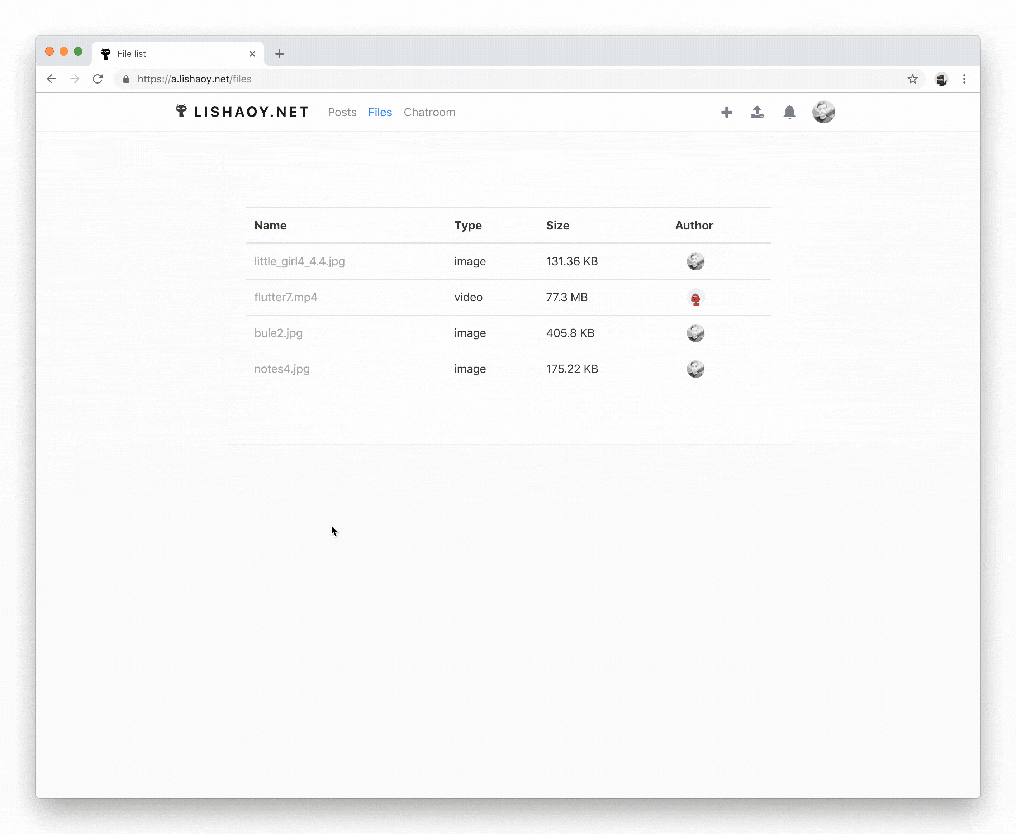The image size is (1016, 834).
Task: Open notifications bell icon
Action: click(x=789, y=112)
